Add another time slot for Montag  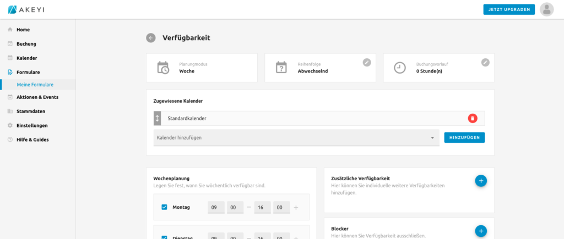(296, 207)
